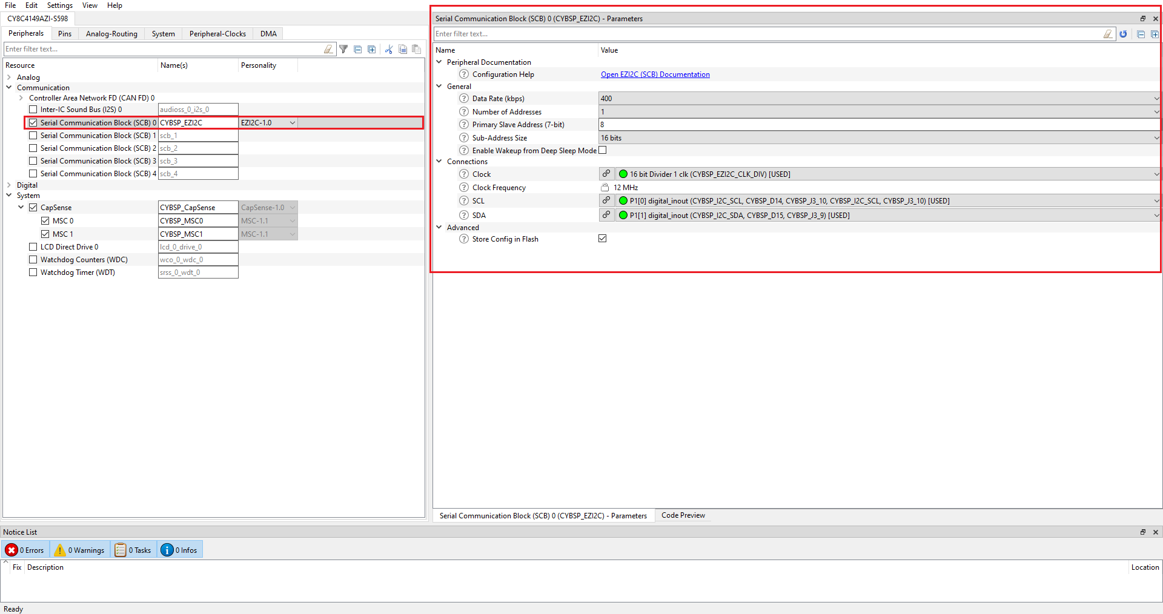Click the Infos icon in Notice List

coord(167,550)
